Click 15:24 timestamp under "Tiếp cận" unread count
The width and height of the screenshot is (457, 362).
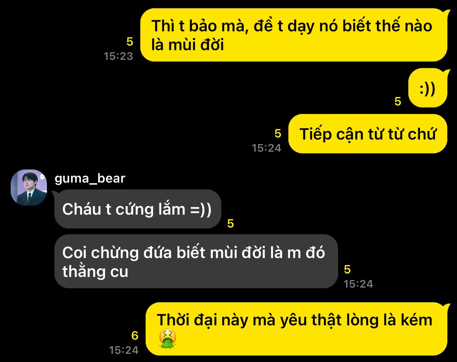[266, 148]
